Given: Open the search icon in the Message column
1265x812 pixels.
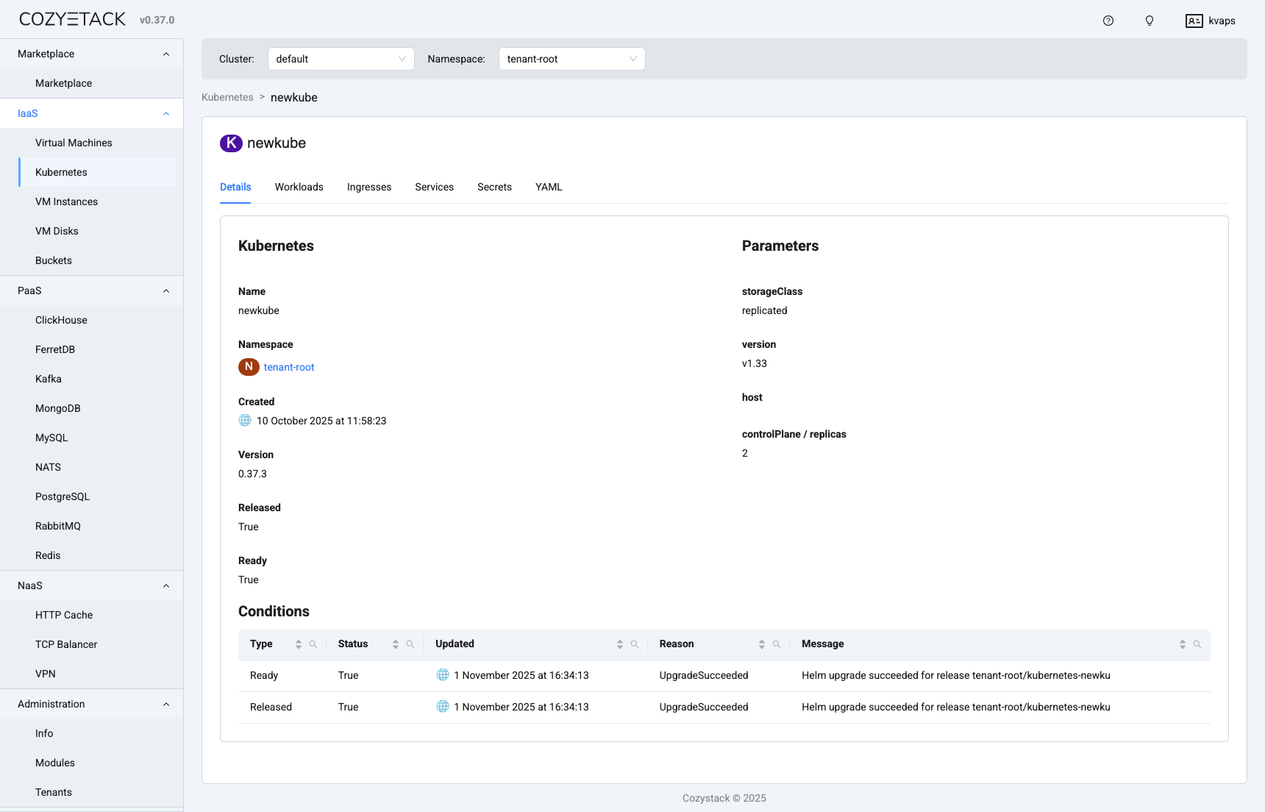Looking at the screenshot, I should 1198,644.
